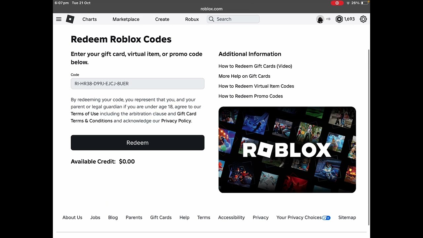Click the 1,693 Robux balance amount
Screen dimensions: 423x238
click(x=349, y=19)
